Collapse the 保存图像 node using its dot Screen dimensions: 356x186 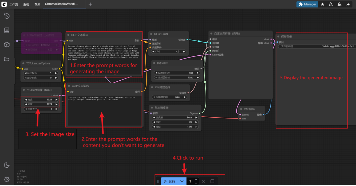click(x=278, y=36)
